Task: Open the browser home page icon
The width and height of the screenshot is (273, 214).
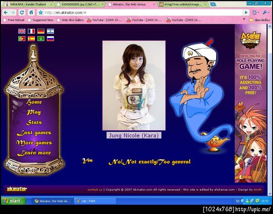Action: click(31, 12)
